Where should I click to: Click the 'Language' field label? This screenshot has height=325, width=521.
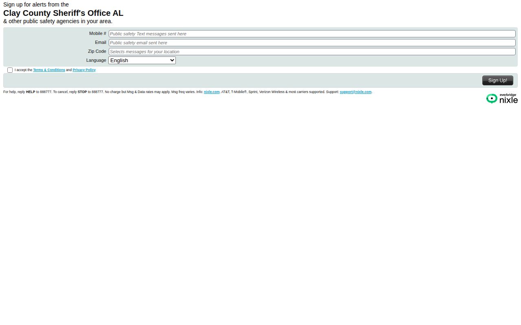(x=96, y=60)
